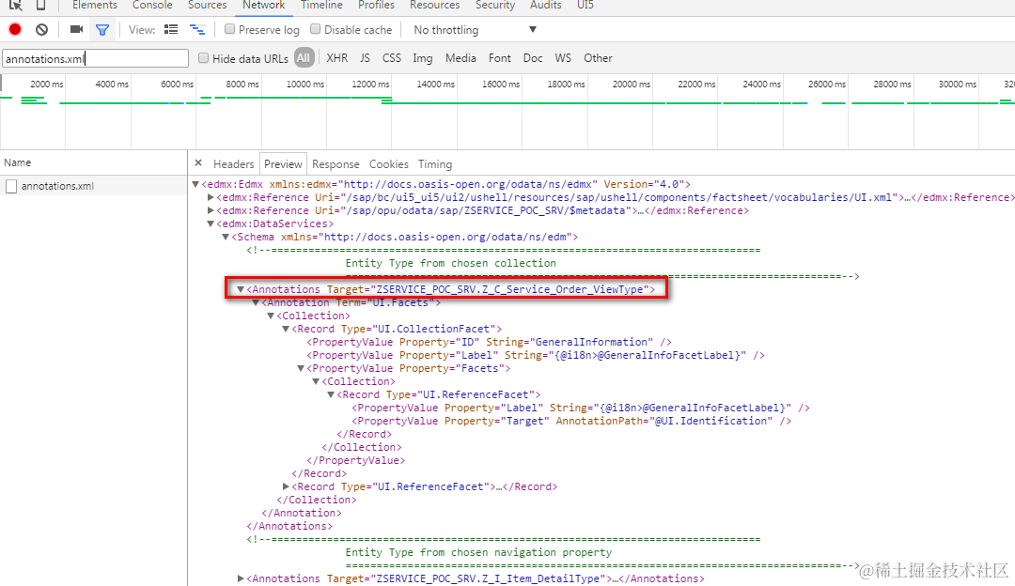This screenshot has width=1015, height=586.
Task: Filter requests by Media
Action: [x=461, y=58]
